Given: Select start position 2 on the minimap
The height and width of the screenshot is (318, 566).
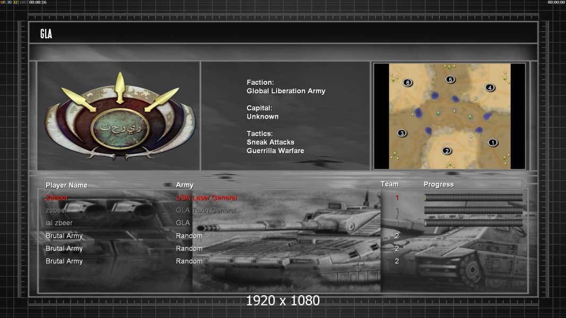Looking at the screenshot, I should 447,151.
